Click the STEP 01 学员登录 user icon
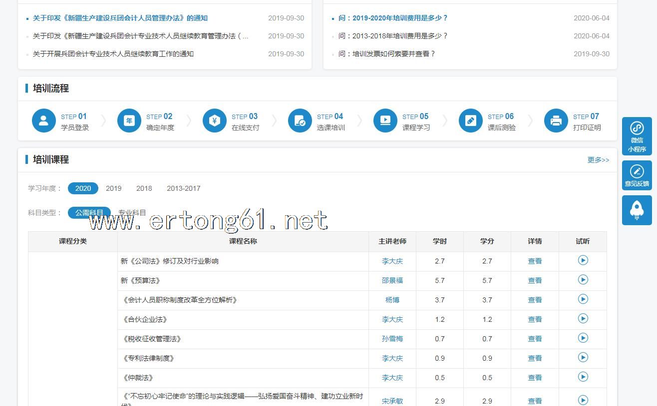 click(x=44, y=121)
